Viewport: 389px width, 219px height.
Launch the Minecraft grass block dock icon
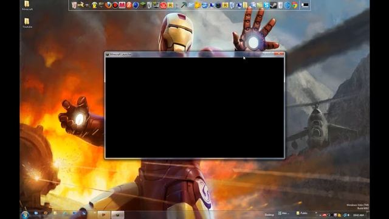point(143,5)
